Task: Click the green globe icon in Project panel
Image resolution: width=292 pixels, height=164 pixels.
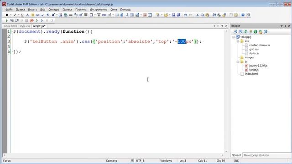Action: coord(255,32)
